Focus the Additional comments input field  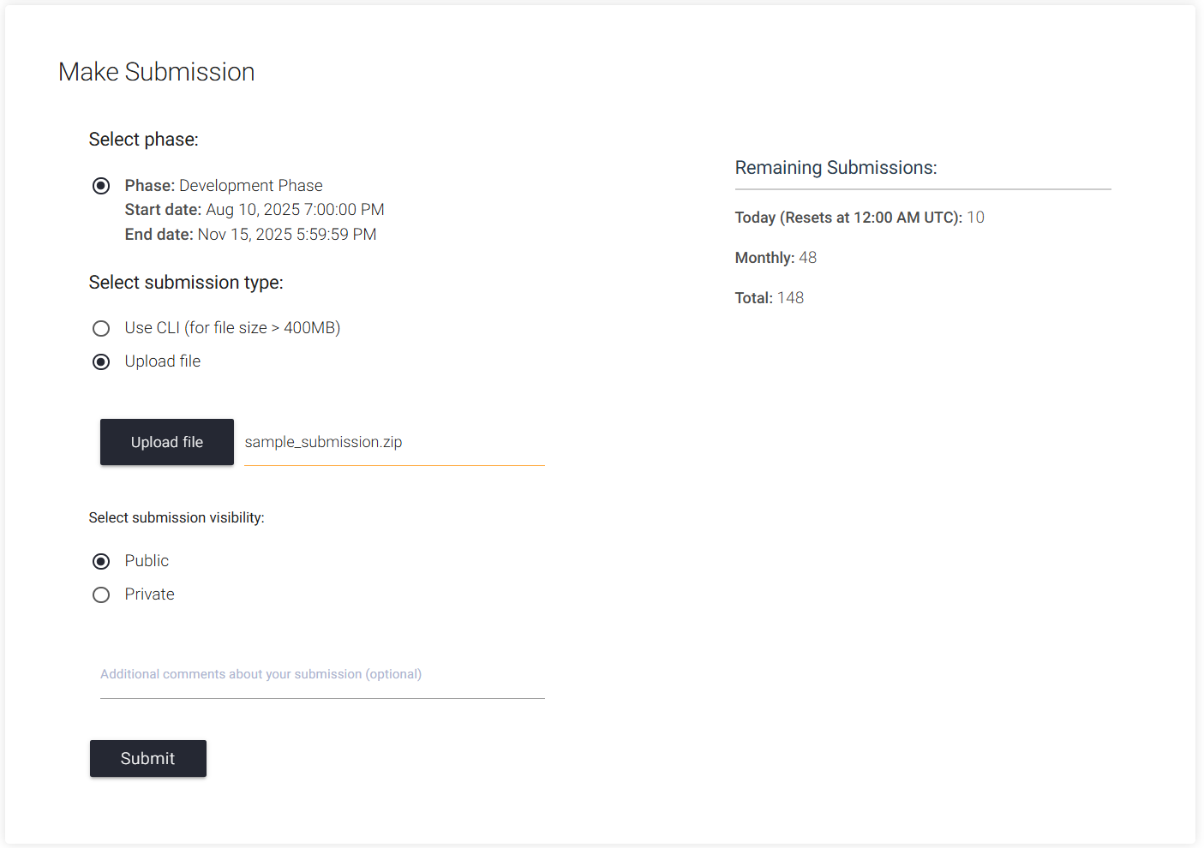click(x=321, y=675)
